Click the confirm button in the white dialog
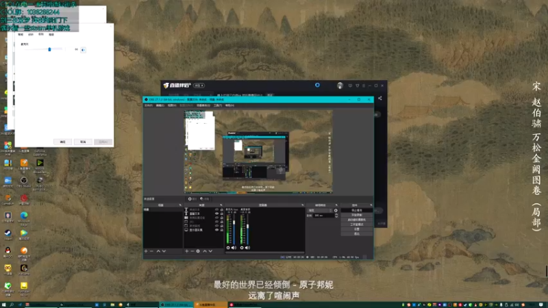The image size is (548, 308). [62, 142]
